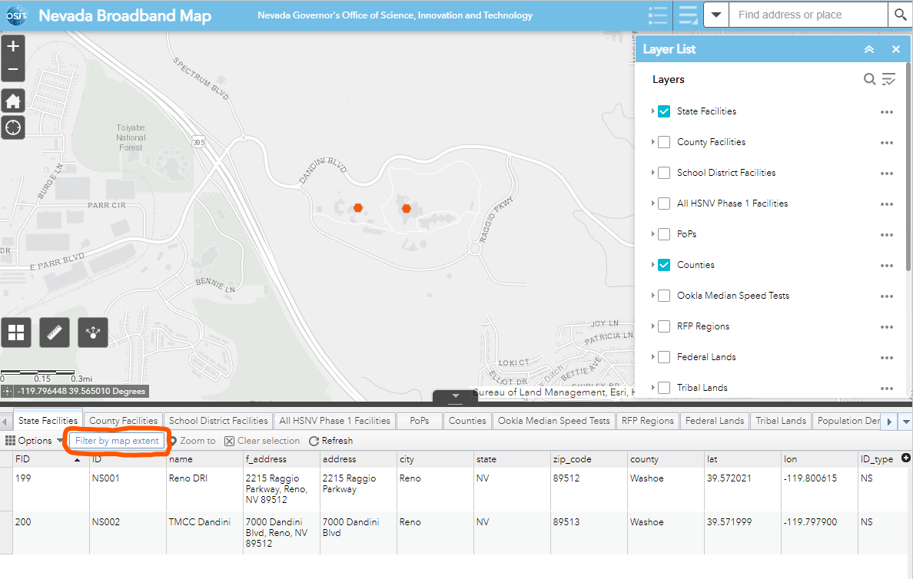
Task: Uncheck the Counties layer
Action: pyautogui.click(x=662, y=265)
